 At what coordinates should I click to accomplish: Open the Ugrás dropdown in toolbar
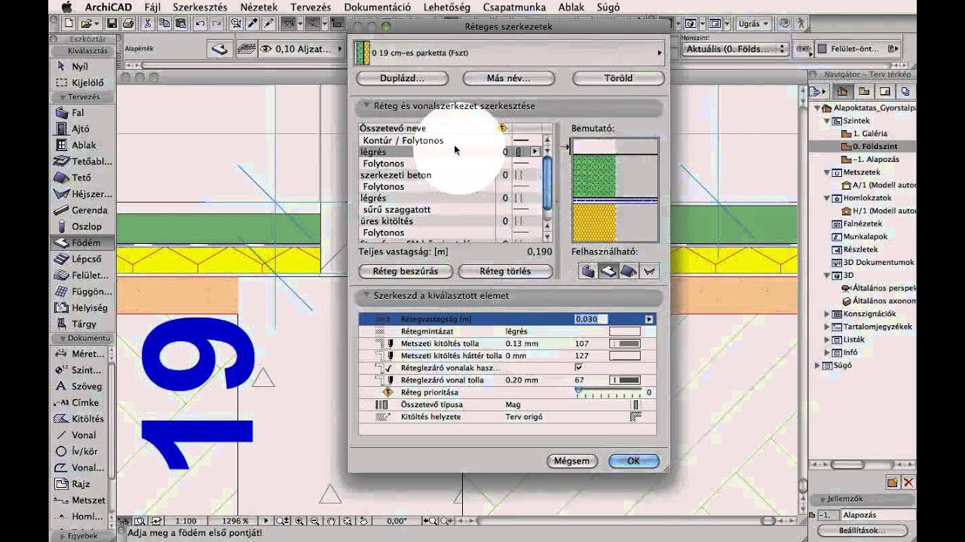(752, 24)
